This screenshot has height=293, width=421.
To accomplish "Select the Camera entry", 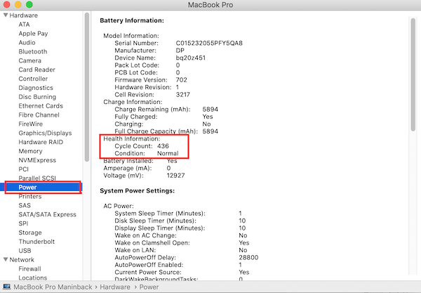I will (x=29, y=60).
